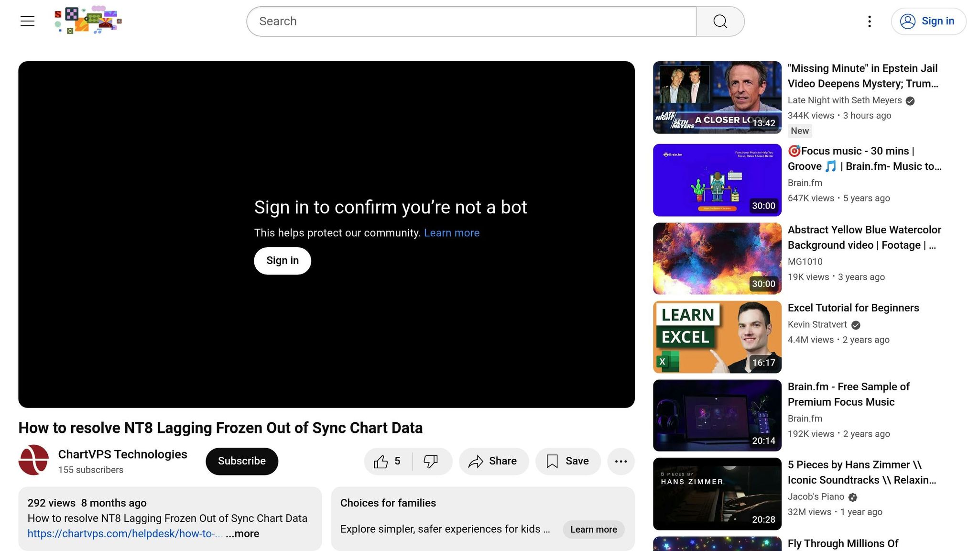Share the video
This screenshot has width=979, height=551.
point(494,461)
